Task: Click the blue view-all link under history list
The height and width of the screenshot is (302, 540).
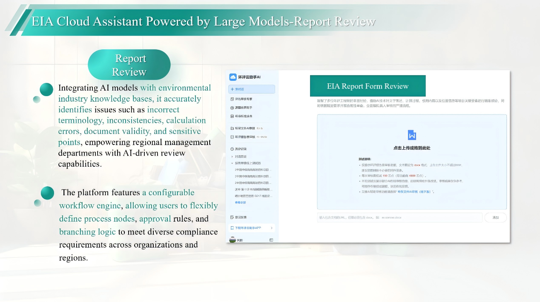Action: pos(241,202)
